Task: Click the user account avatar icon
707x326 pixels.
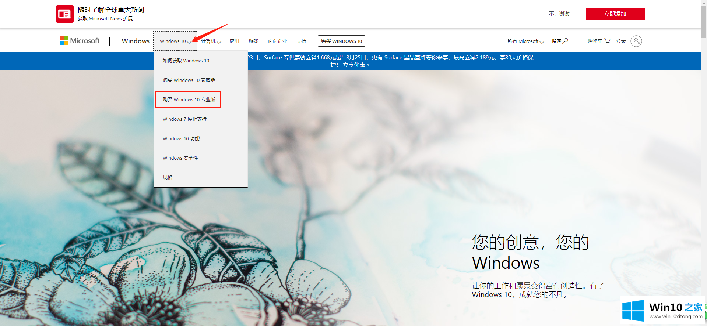Action: coord(636,41)
